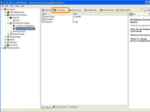
Task: Run the Self-Test toolbar button
Action: [x=47, y=10]
